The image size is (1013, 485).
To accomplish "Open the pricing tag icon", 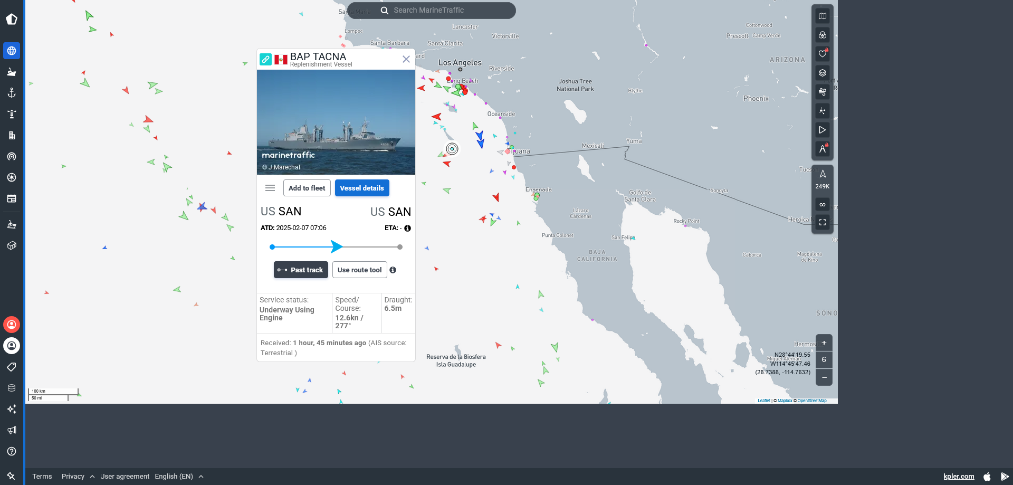I will [12, 367].
